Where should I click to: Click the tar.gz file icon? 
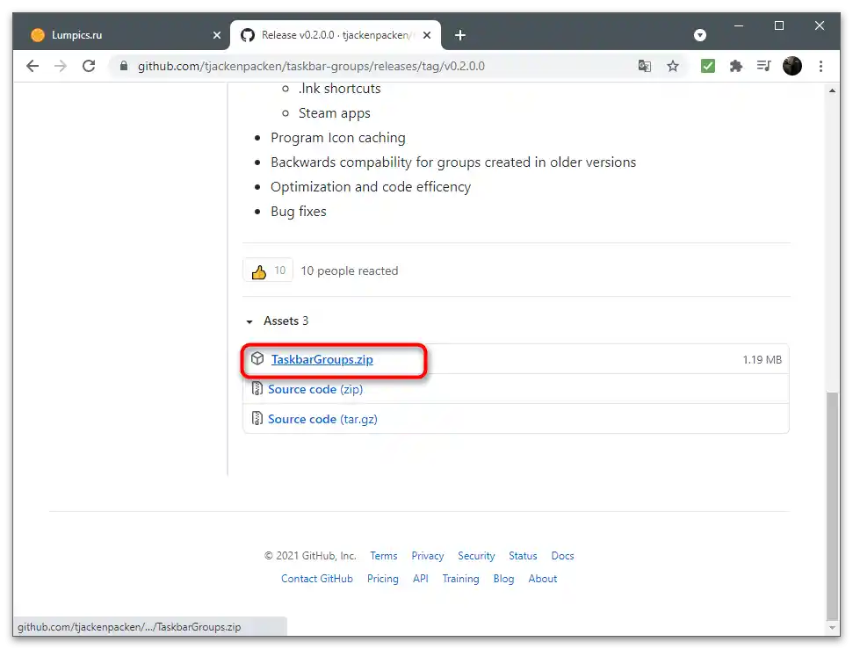pos(257,418)
